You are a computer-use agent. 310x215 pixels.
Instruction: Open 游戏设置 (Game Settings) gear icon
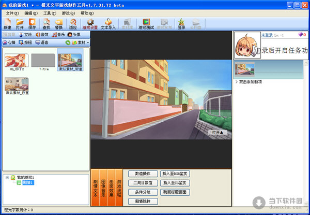[90, 24]
